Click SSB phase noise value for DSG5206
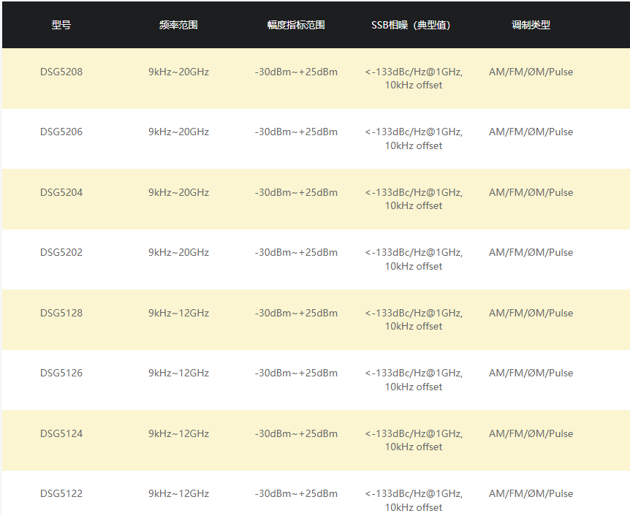The width and height of the screenshot is (630, 516). [414, 139]
